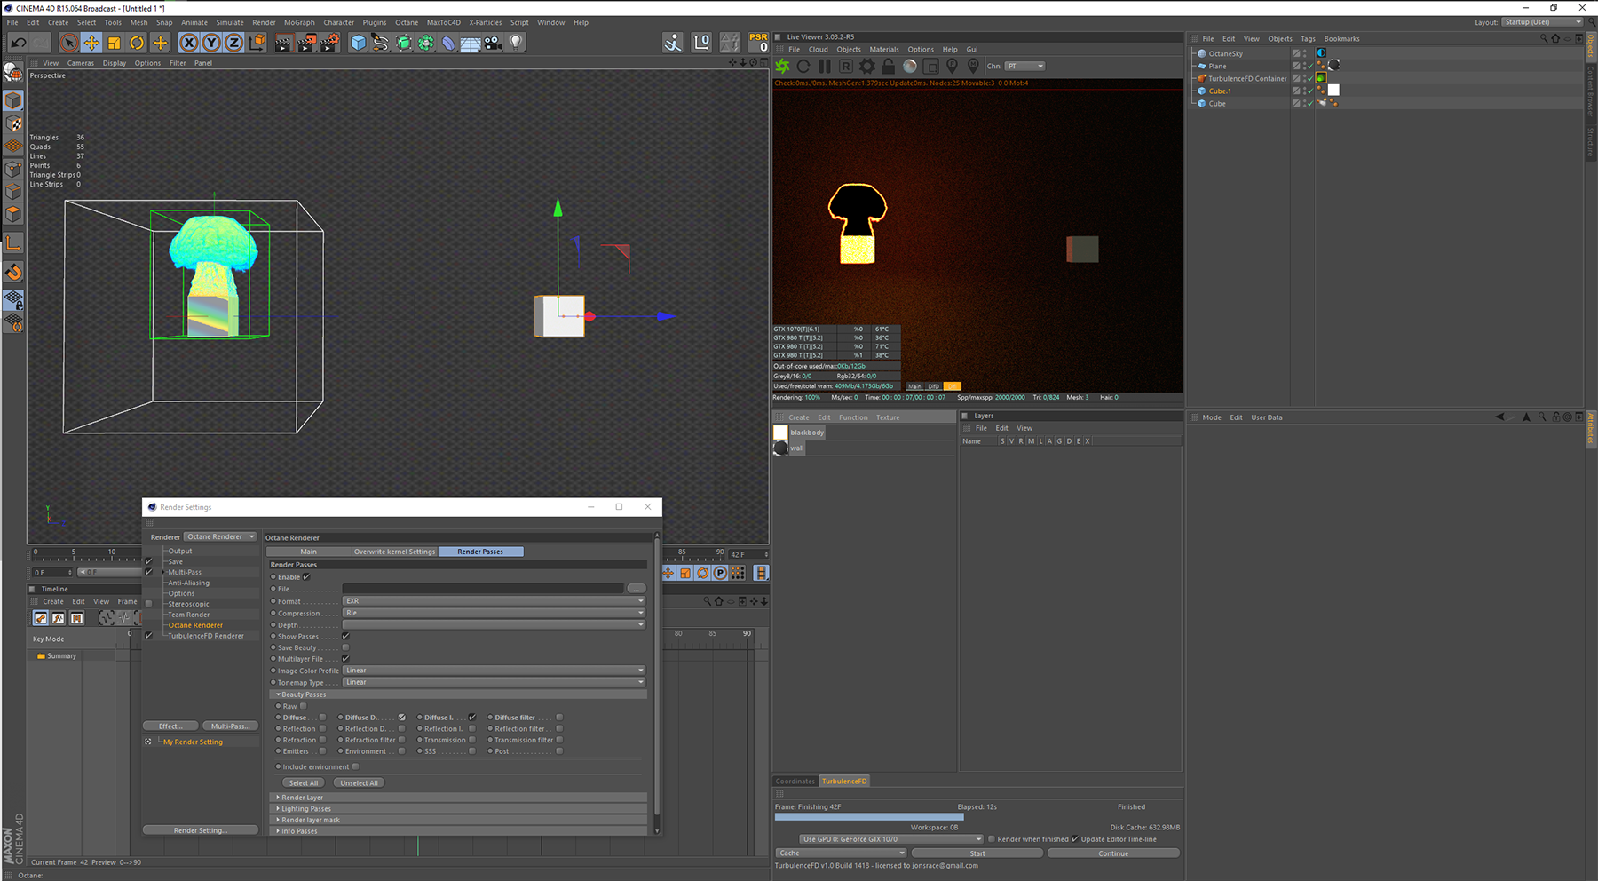Open the MoGraph menu
1598x881 pixels.
point(299,22)
